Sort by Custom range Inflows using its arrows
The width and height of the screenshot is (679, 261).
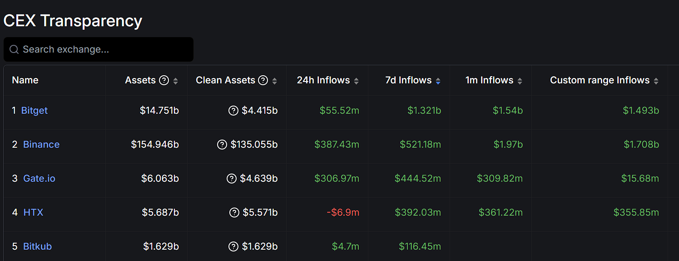click(x=656, y=81)
